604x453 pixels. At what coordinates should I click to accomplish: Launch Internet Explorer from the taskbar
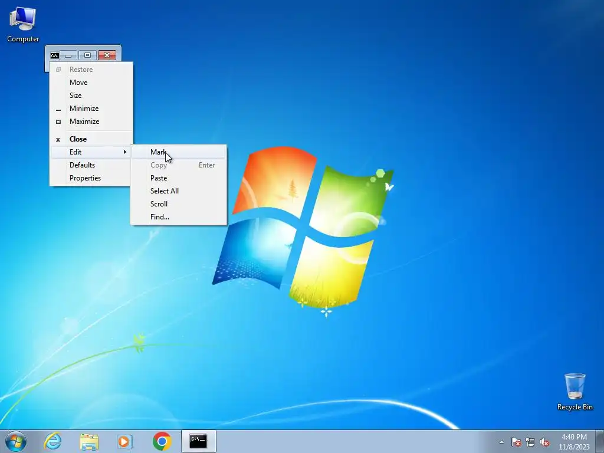52,441
